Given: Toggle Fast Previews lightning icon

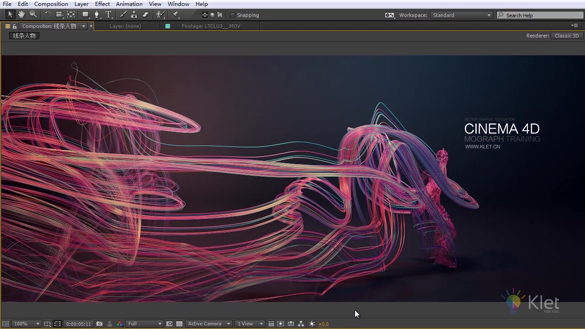Looking at the screenshot, I should [281, 324].
